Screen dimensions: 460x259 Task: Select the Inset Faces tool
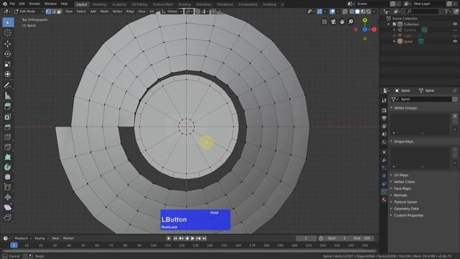[8, 117]
